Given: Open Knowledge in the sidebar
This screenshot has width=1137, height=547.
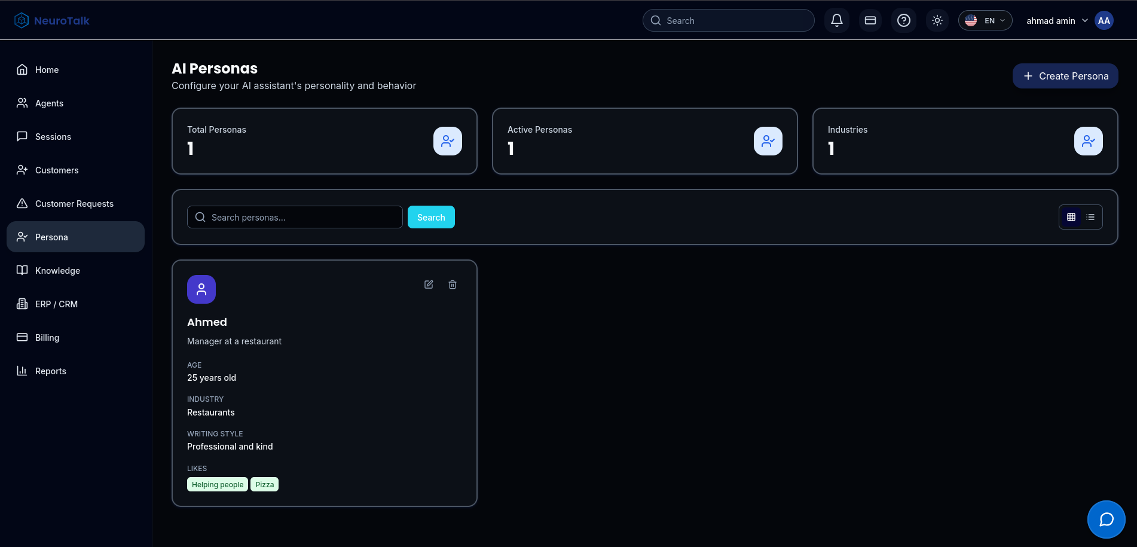Looking at the screenshot, I should [x=57, y=270].
